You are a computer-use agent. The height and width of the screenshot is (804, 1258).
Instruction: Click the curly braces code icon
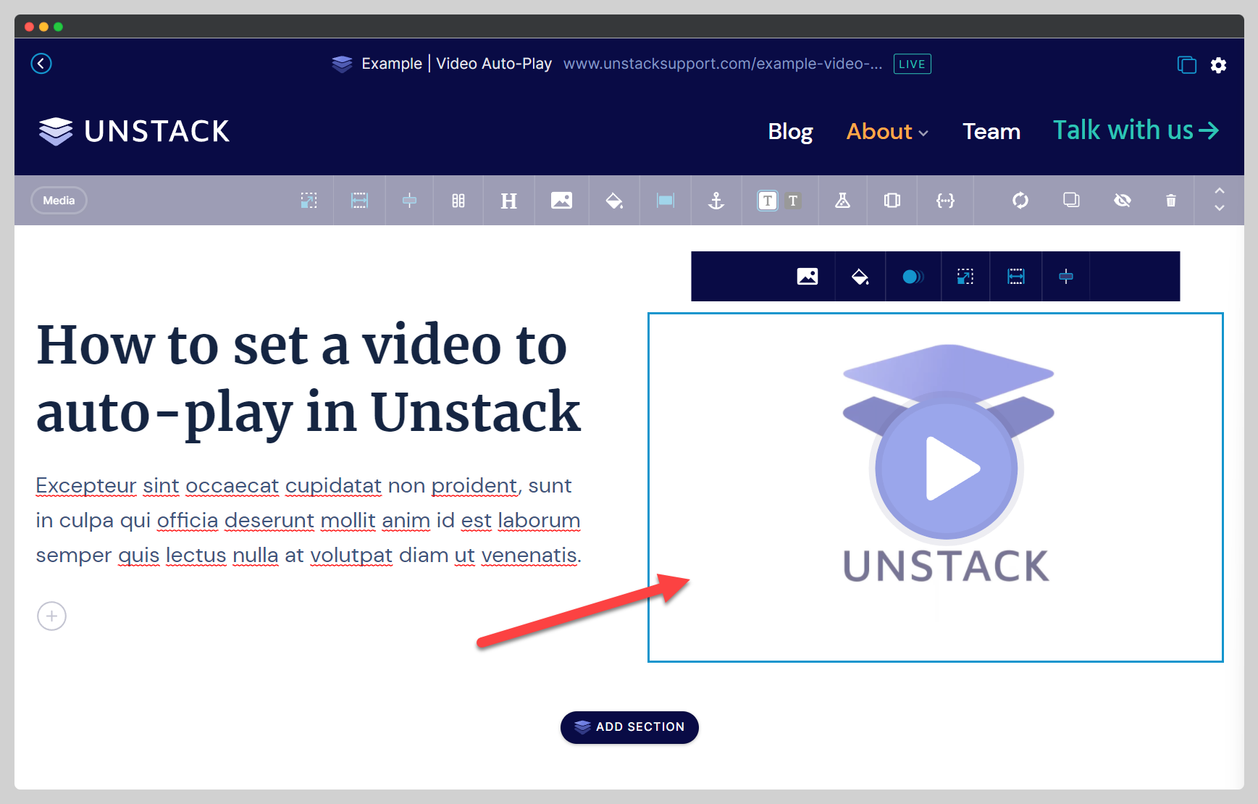[945, 201]
